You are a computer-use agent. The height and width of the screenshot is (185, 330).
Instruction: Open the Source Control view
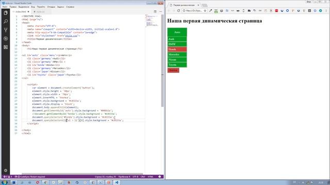click(6, 30)
